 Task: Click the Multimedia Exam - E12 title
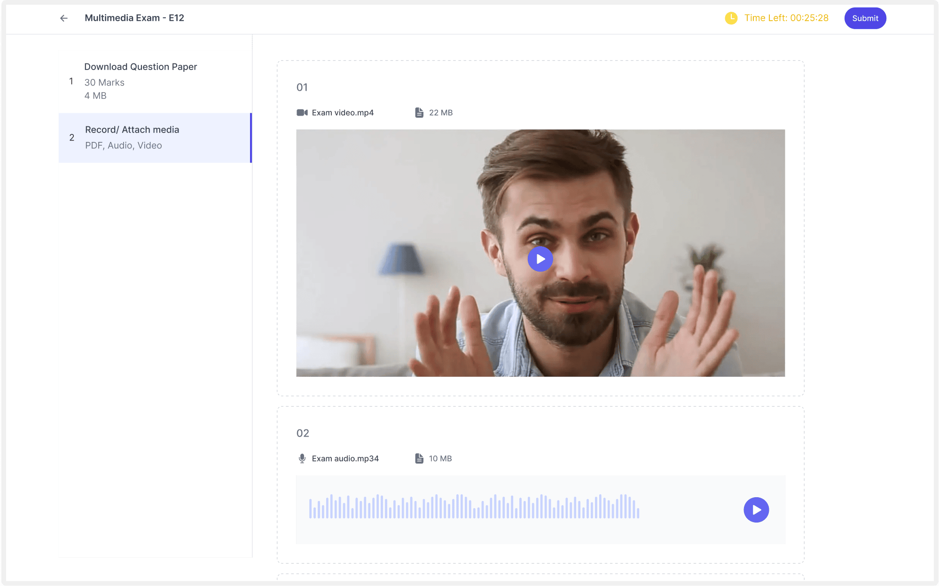pos(134,18)
